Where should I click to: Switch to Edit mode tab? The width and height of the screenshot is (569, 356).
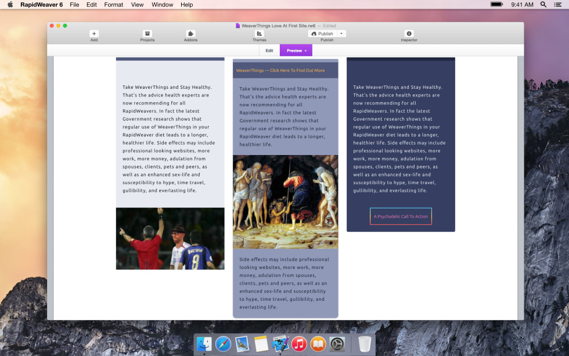click(x=269, y=51)
